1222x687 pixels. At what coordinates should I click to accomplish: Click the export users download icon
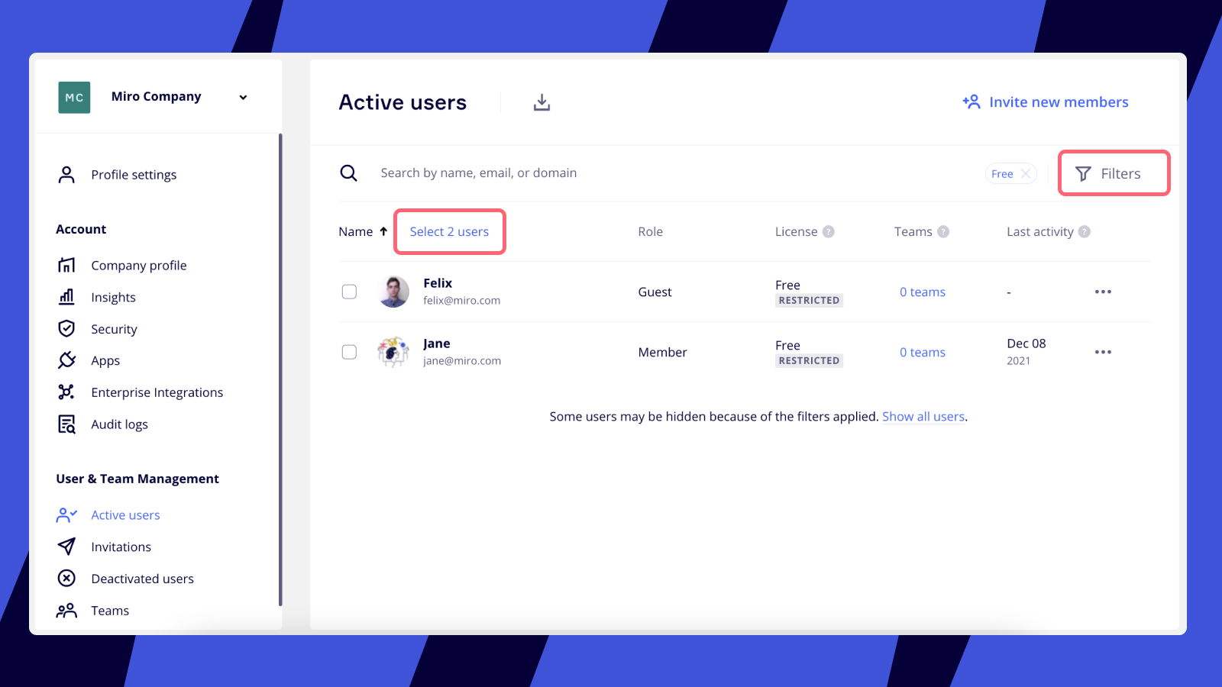541,102
